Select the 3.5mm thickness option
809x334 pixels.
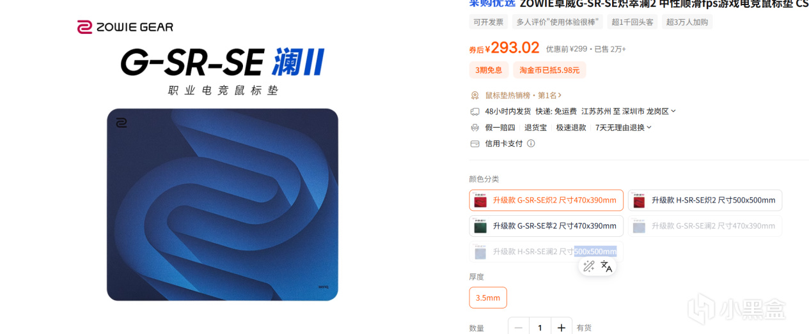pos(488,298)
